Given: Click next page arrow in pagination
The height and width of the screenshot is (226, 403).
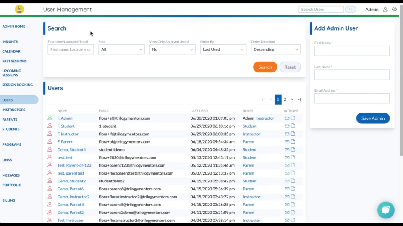Looking at the screenshot, I should point(292,99).
